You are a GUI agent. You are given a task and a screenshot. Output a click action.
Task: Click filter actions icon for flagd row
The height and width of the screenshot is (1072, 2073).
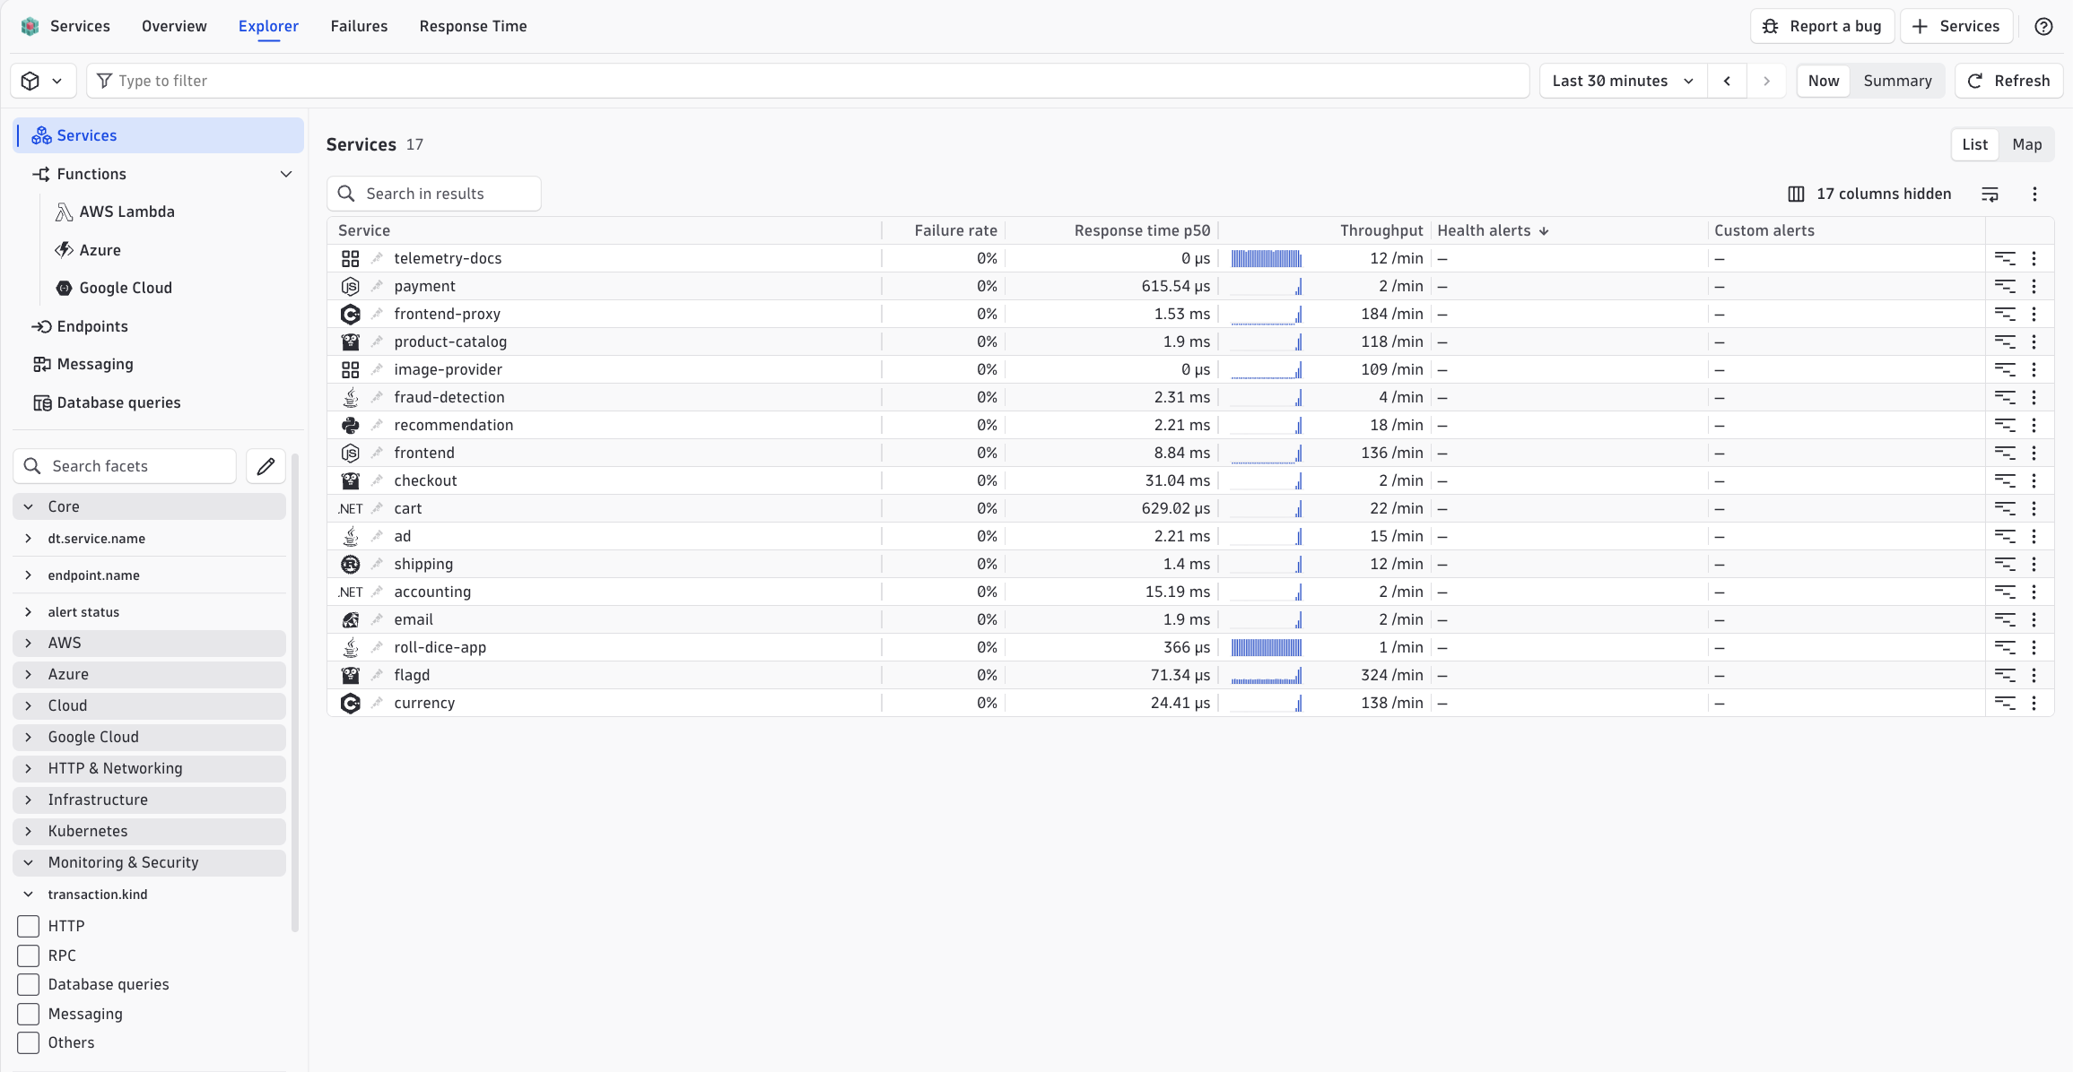click(x=2004, y=675)
